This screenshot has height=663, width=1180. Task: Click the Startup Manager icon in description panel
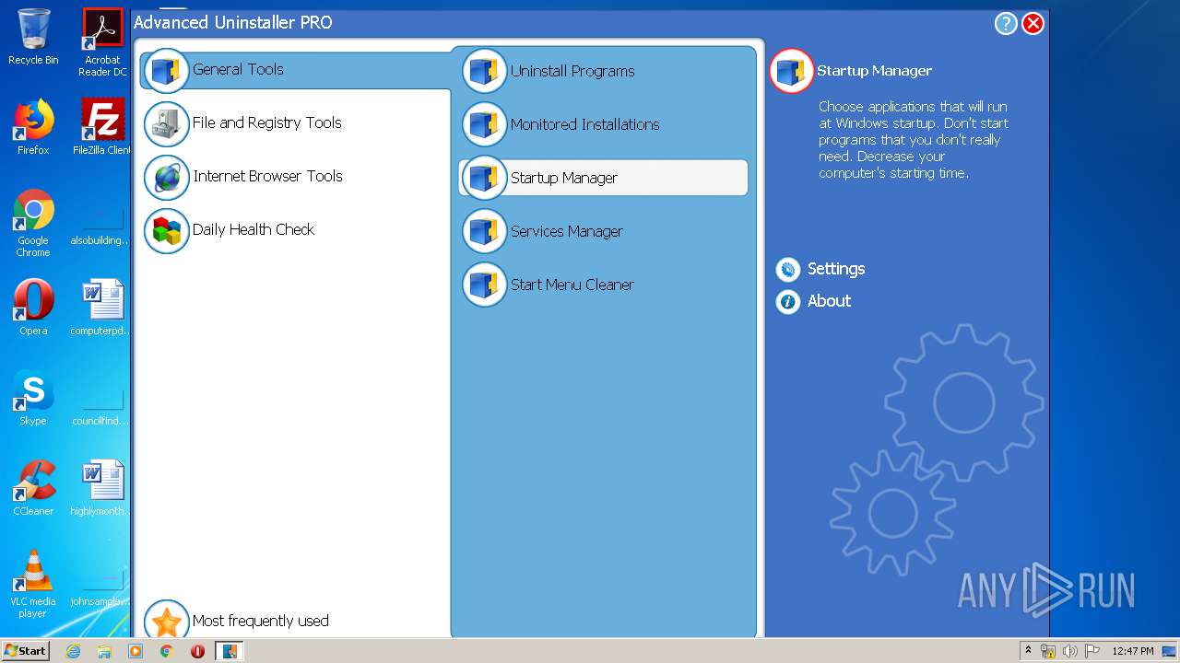(x=792, y=71)
